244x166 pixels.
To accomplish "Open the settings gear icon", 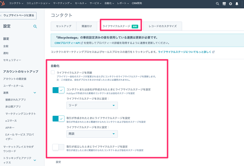I will 231,4.
